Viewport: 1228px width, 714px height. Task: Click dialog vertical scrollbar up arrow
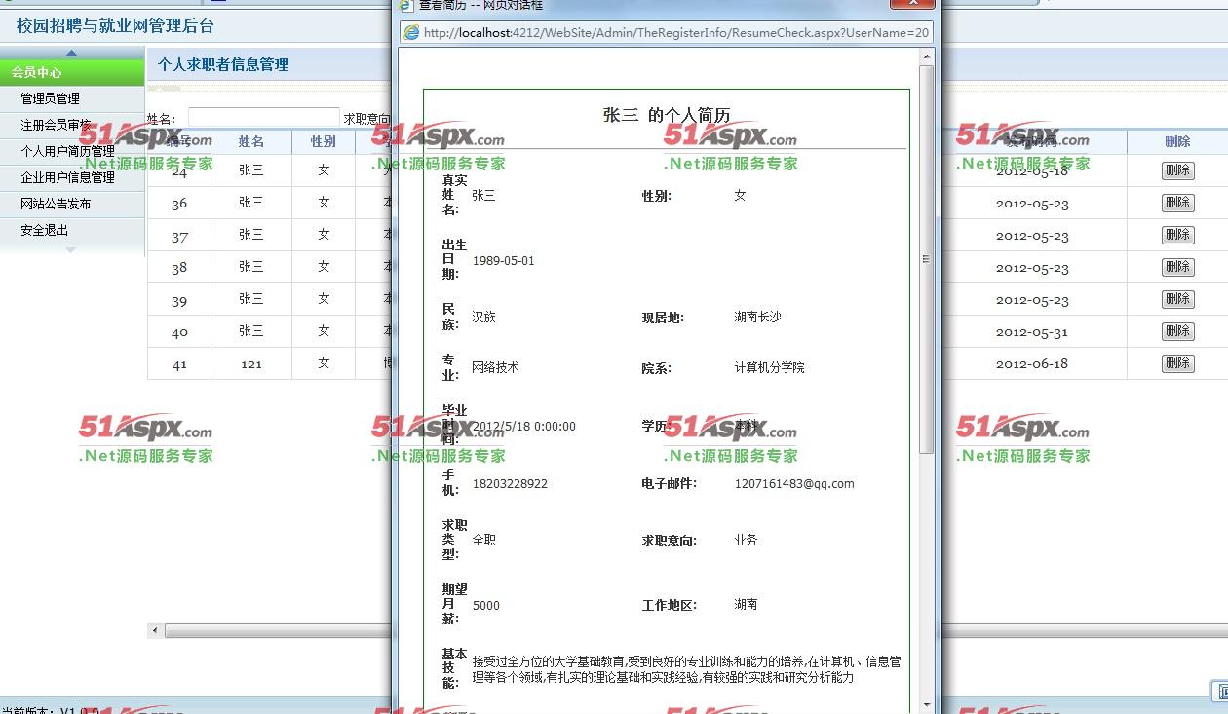pos(927,57)
